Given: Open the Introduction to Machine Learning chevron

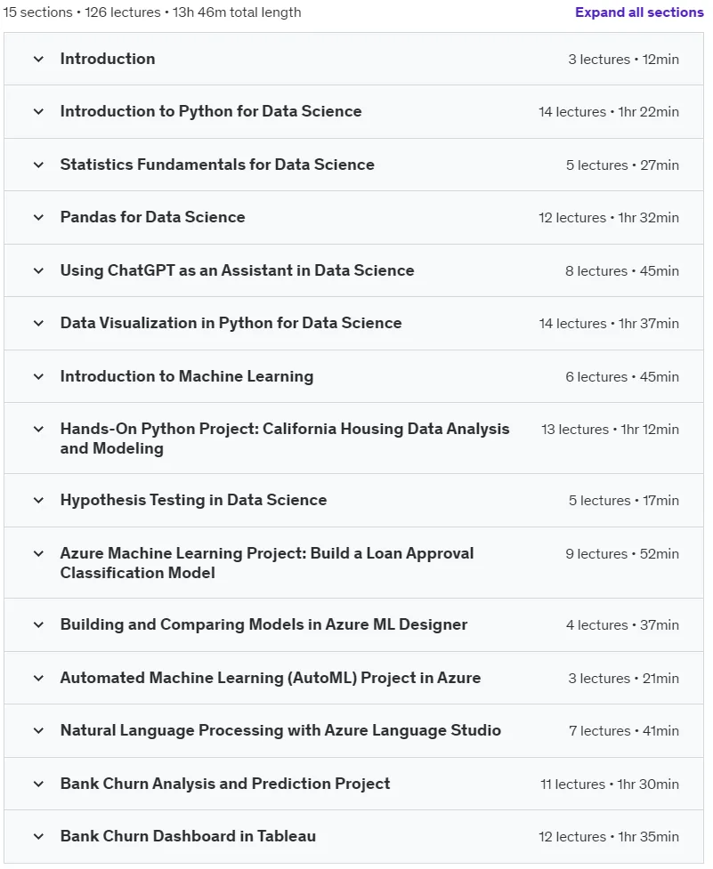Looking at the screenshot, I should tap(38, 376).
